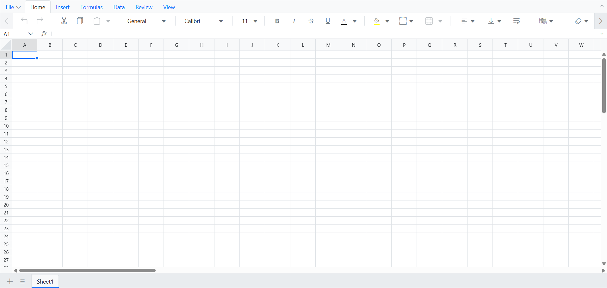Select column M header

click(x=328, y=45)
